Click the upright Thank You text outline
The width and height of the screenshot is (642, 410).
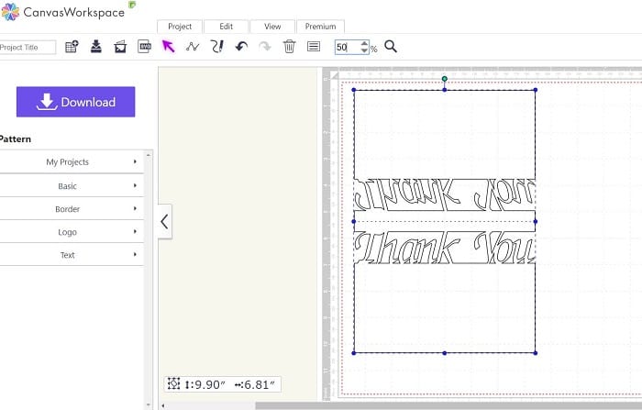tap(445, 248)
